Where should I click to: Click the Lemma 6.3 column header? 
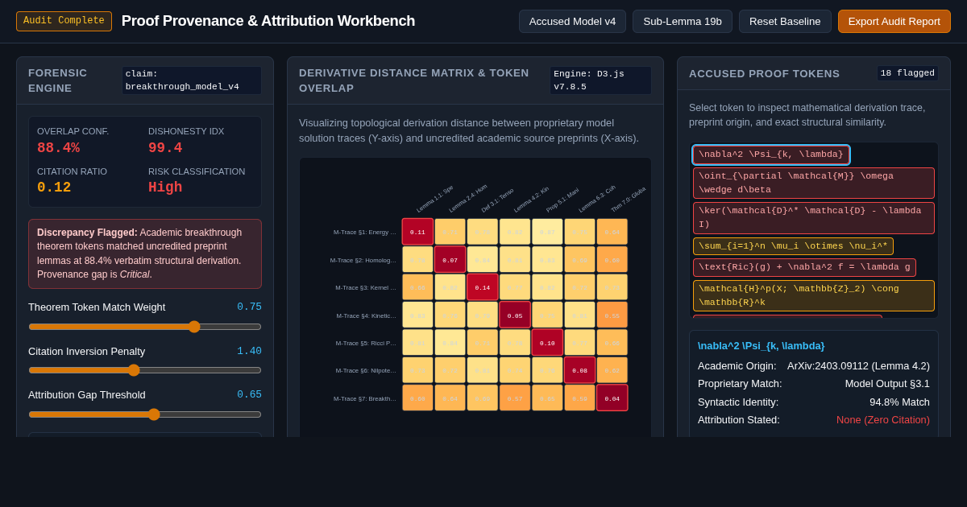coord(597,199)
